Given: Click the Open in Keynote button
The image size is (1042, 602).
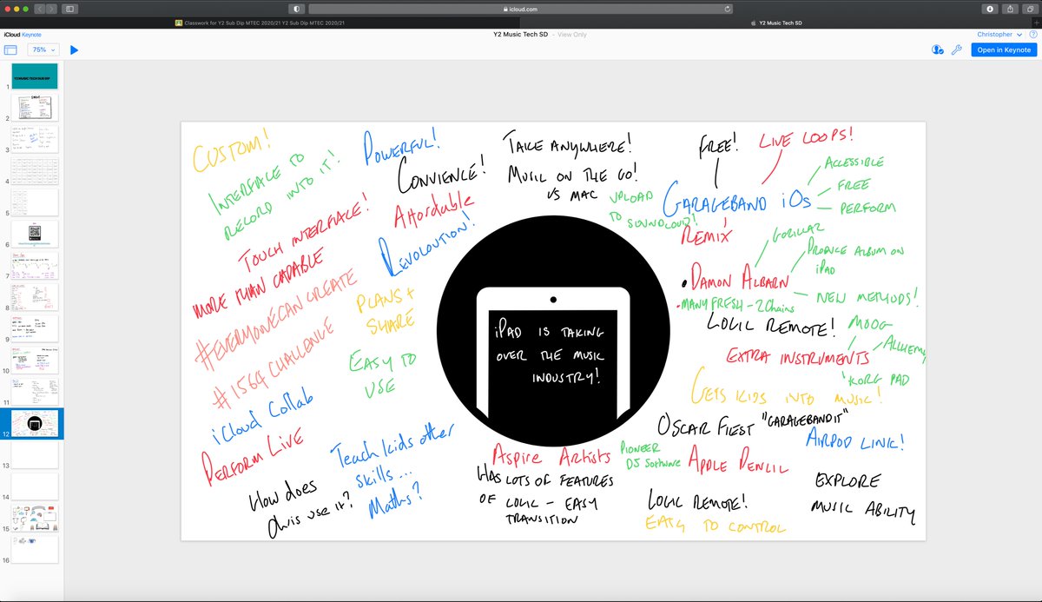Looking at the screenshot, I should pos(1004,50).
